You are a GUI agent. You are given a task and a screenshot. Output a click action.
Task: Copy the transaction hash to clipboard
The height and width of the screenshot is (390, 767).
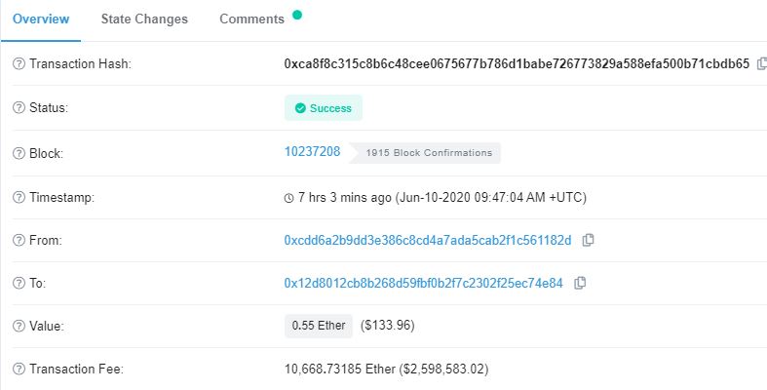pyautogui.click(x=761, y=63)
